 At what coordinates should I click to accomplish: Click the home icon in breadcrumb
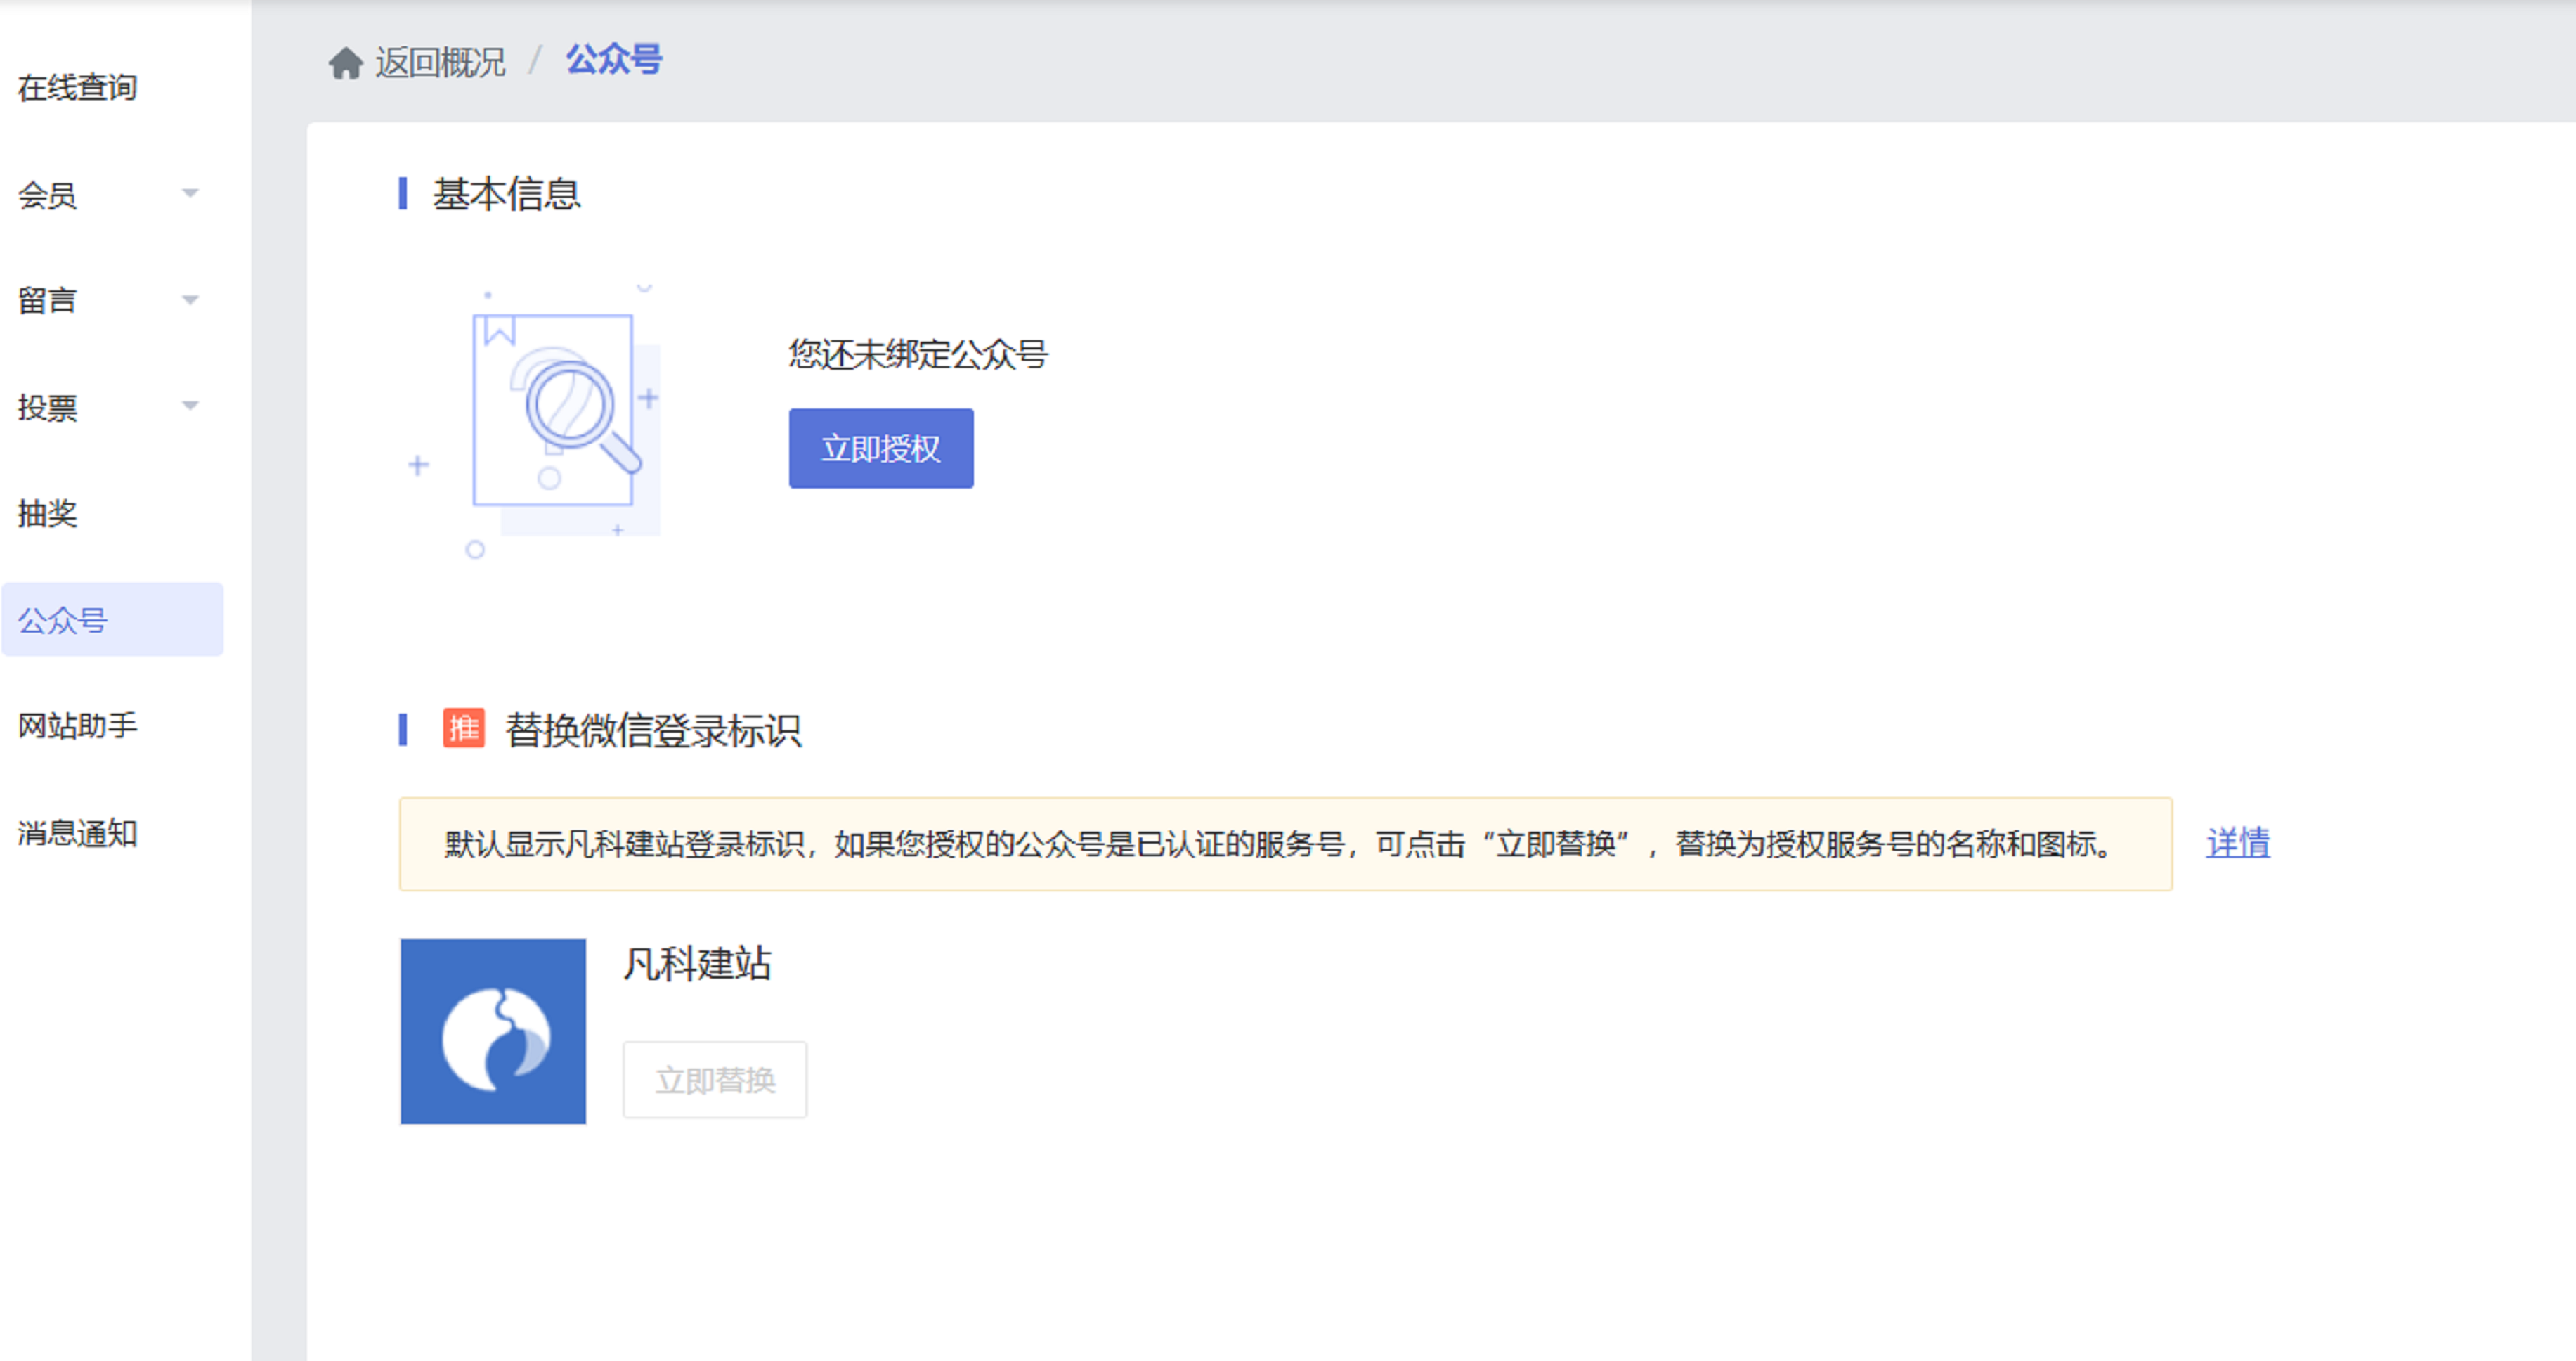pyautogui.click(x=345, y=63)
